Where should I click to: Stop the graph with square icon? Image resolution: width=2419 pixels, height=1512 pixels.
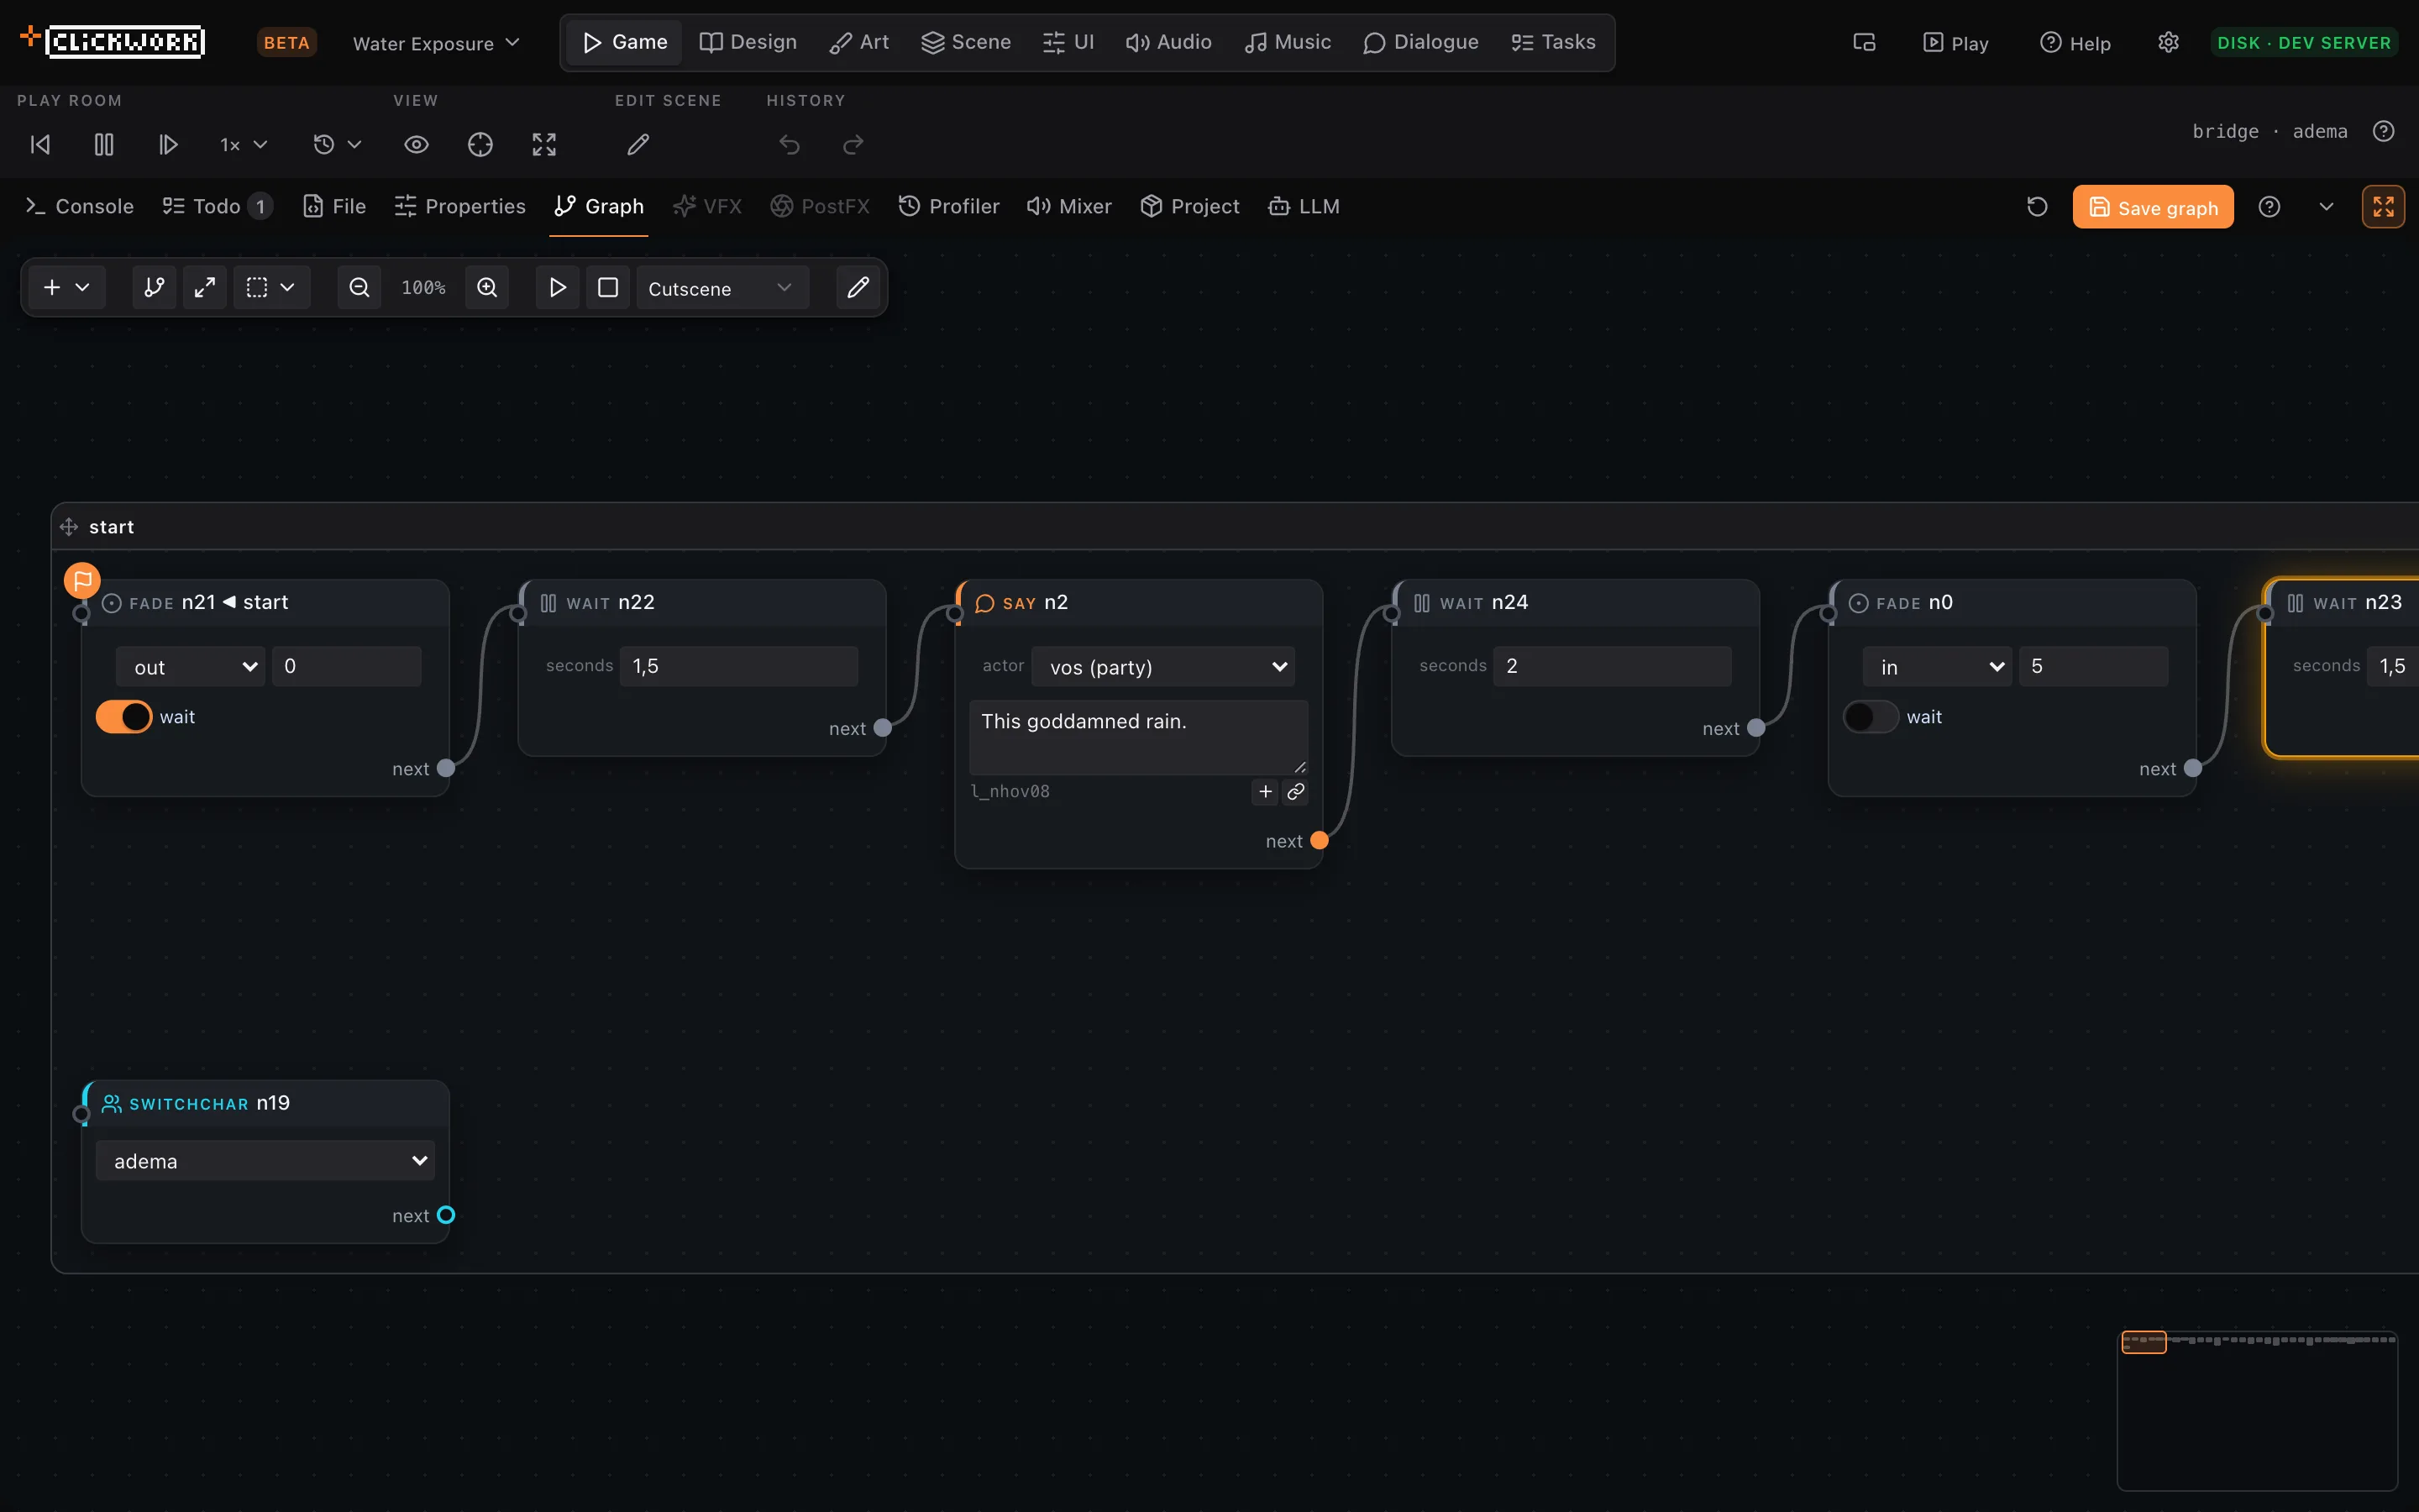[608, 288]
